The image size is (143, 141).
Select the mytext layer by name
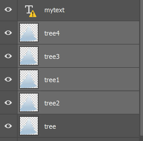tap(55, 10)
